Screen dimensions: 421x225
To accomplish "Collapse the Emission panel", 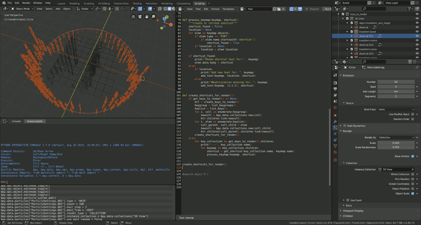I will 348,76.
